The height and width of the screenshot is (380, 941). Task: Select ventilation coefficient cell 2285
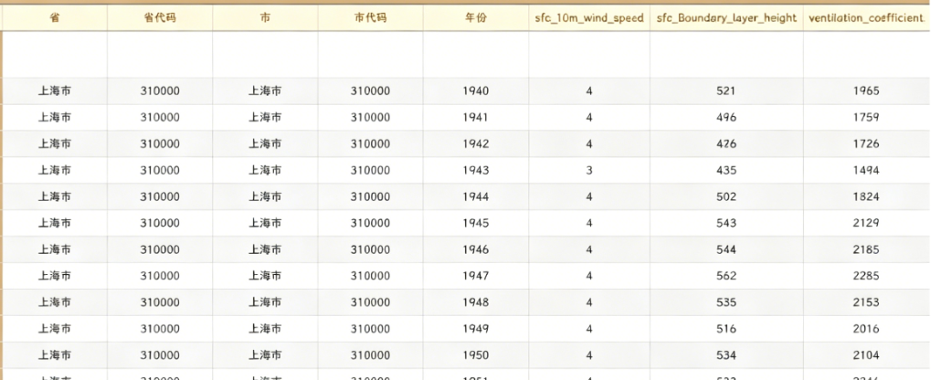(867, 276)
